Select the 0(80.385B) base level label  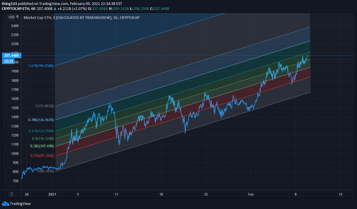[x=46, y=171]
